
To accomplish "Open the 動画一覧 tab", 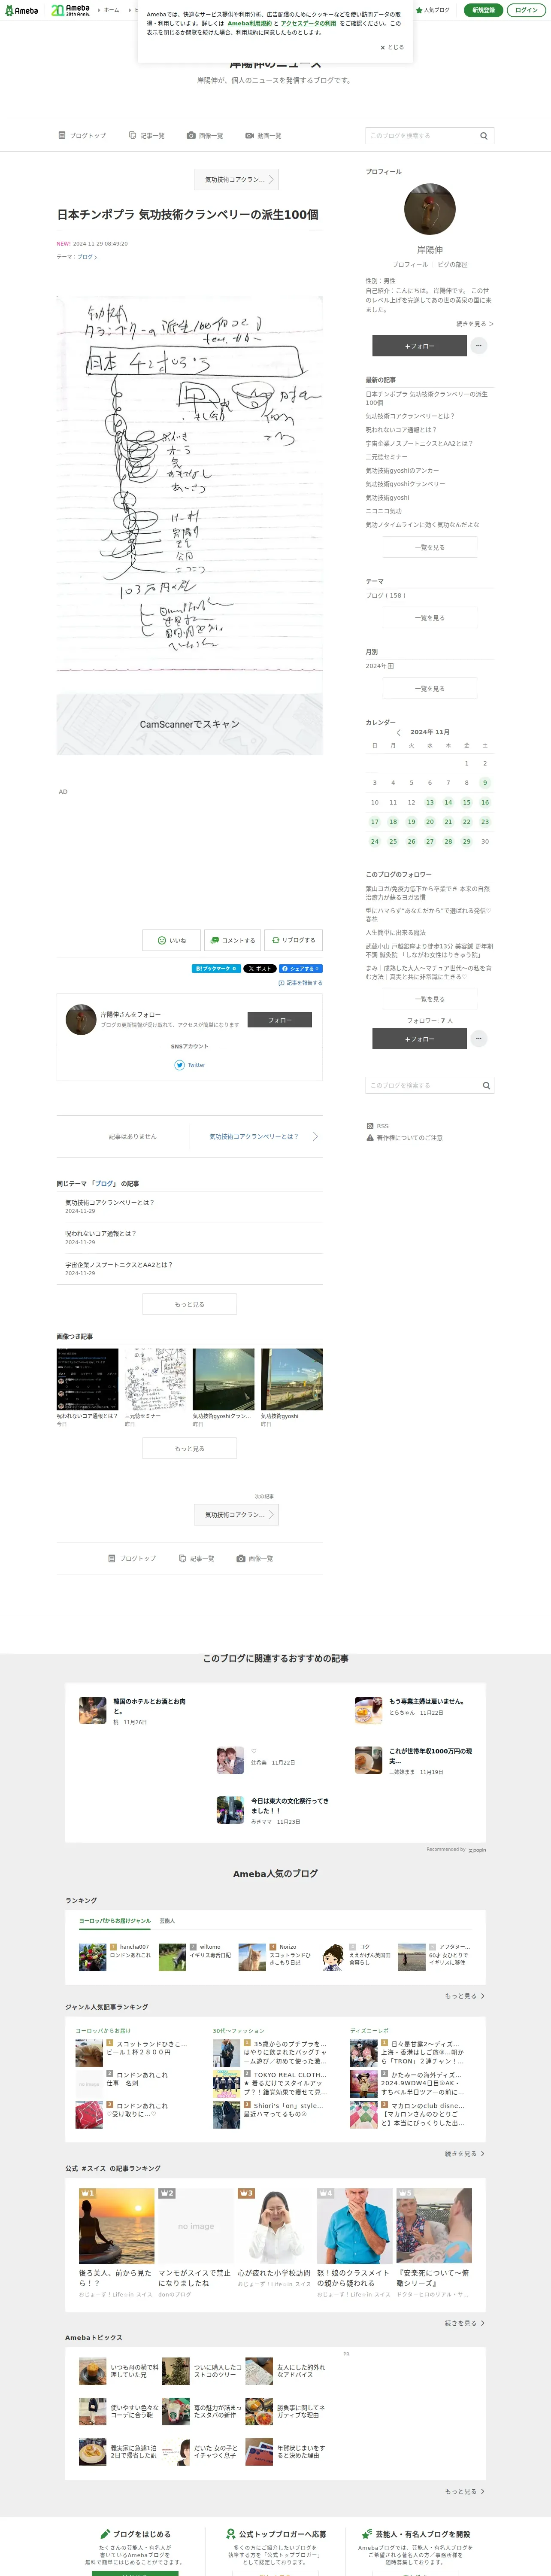I will click(x=263, y=135).
